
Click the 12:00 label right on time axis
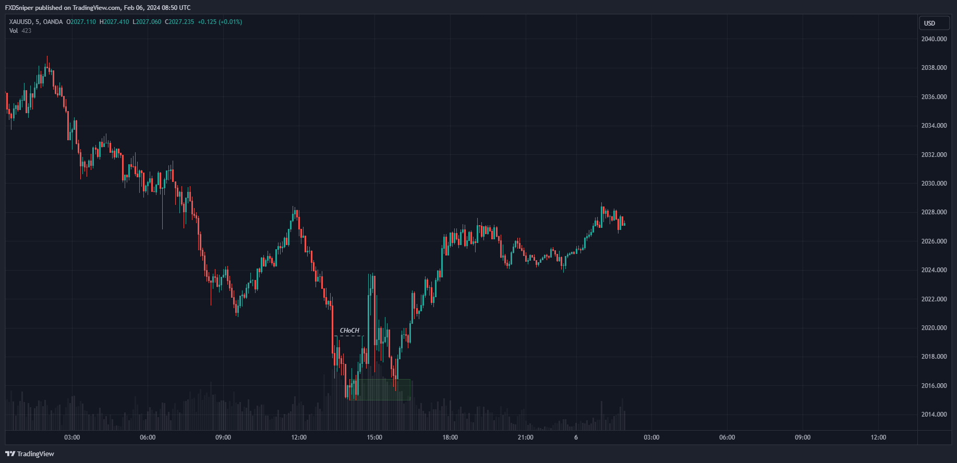coord(878,437)
